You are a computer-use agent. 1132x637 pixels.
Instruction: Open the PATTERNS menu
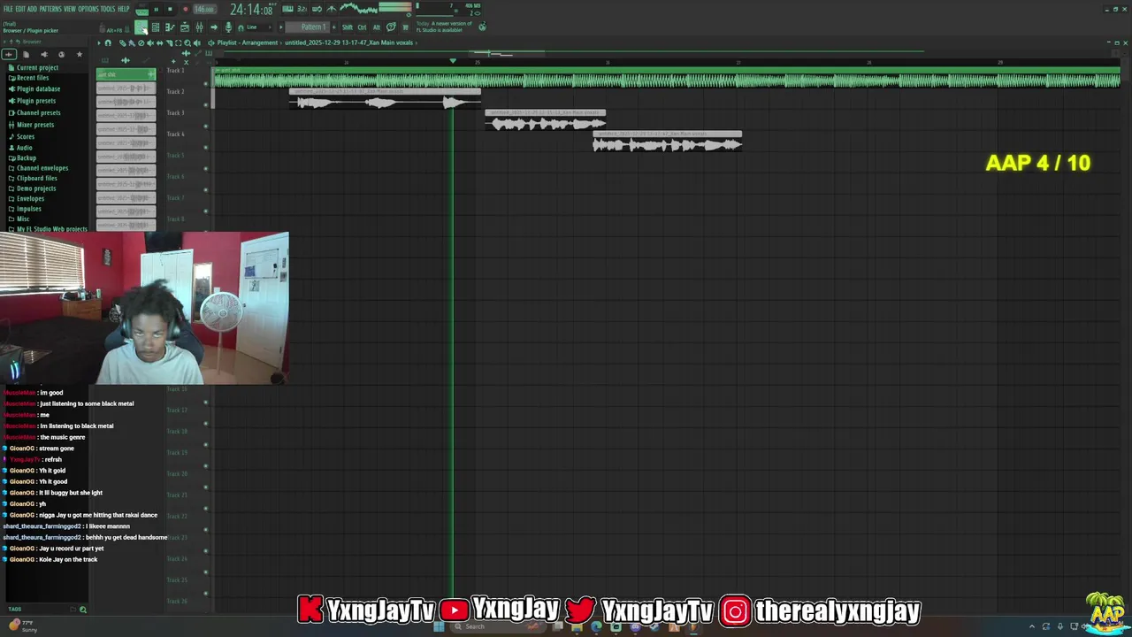point(50,9)
